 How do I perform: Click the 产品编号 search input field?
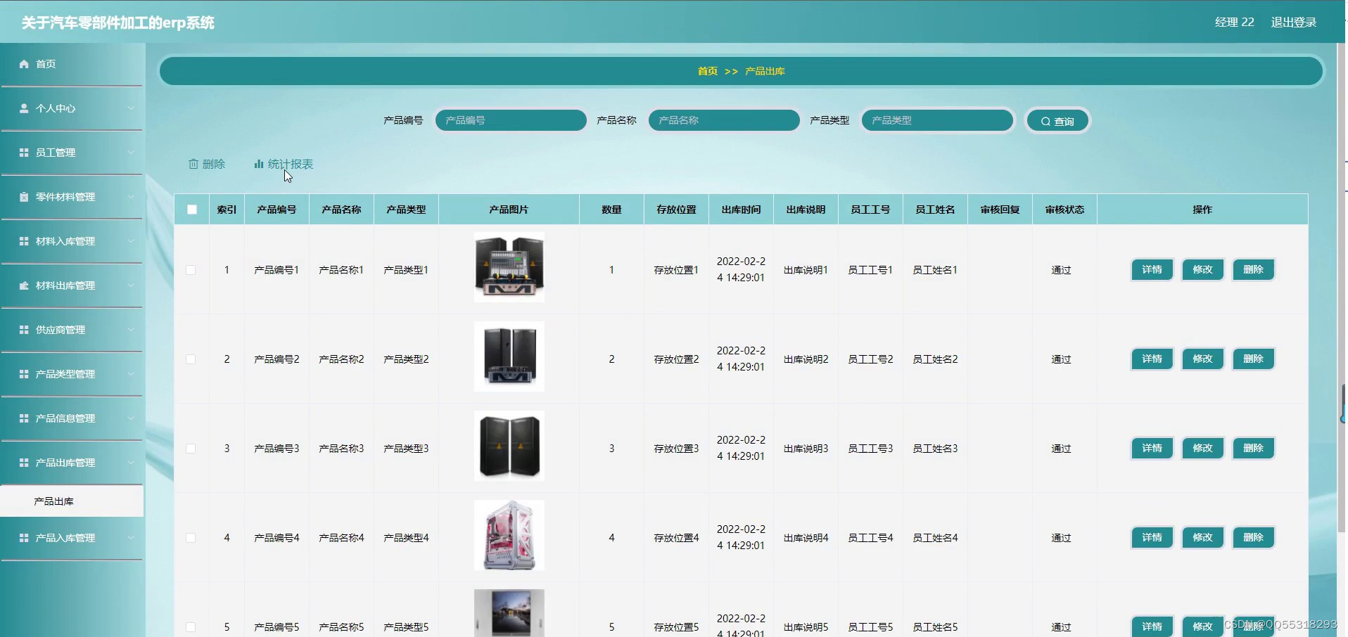[511, 120]
